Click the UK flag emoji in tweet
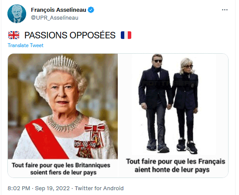239x195 pixels. pyautogui.click(x=14, y=35)
